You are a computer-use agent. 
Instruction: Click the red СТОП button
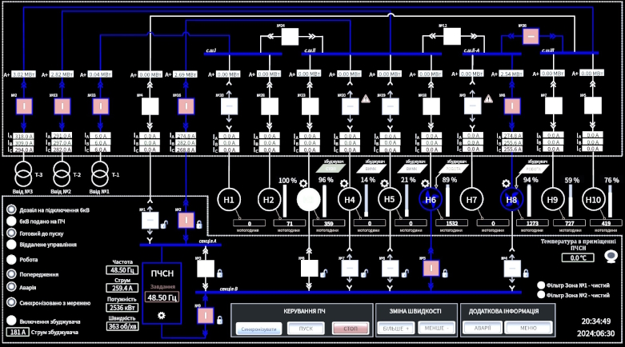pyautogui.click(x=351, y=329)
